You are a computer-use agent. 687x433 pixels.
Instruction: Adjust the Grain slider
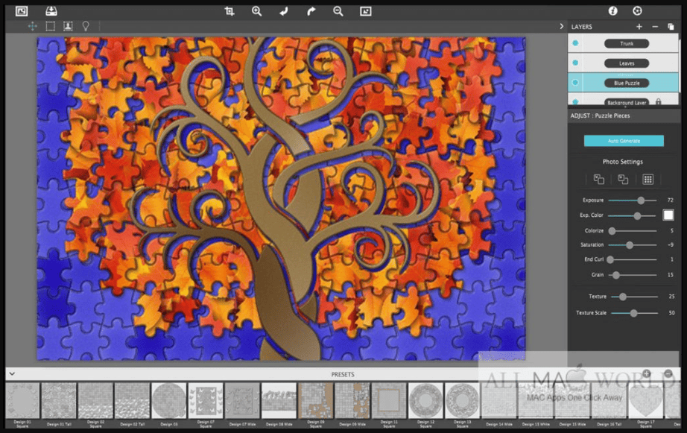point(632,275)
